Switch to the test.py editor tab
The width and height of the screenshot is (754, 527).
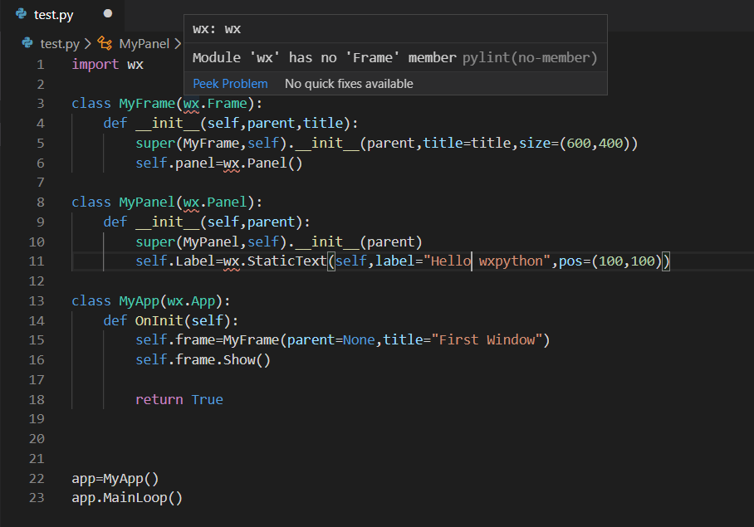tap(54, 14)
